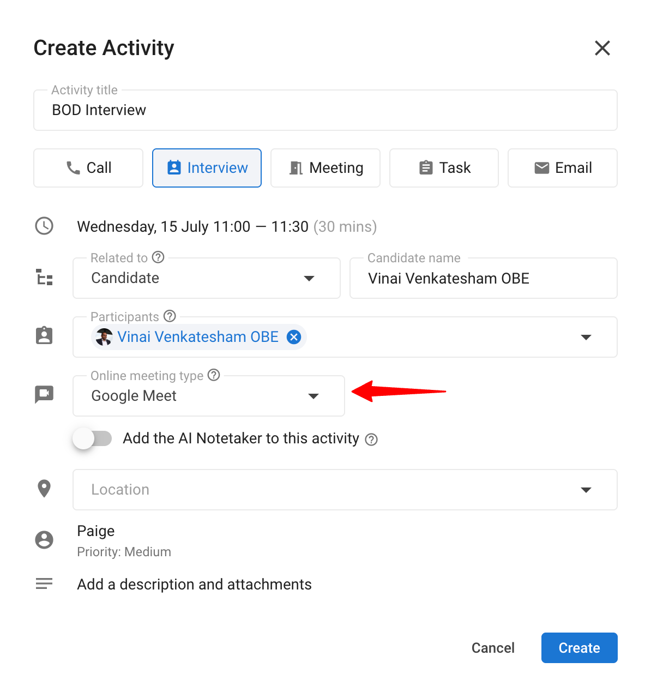Open the Online meeting type help icon

point(214,375)
